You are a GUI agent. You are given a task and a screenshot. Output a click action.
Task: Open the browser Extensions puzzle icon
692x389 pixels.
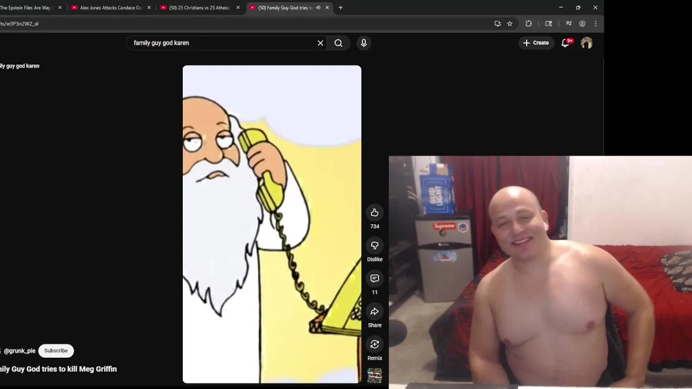point(529,24)
